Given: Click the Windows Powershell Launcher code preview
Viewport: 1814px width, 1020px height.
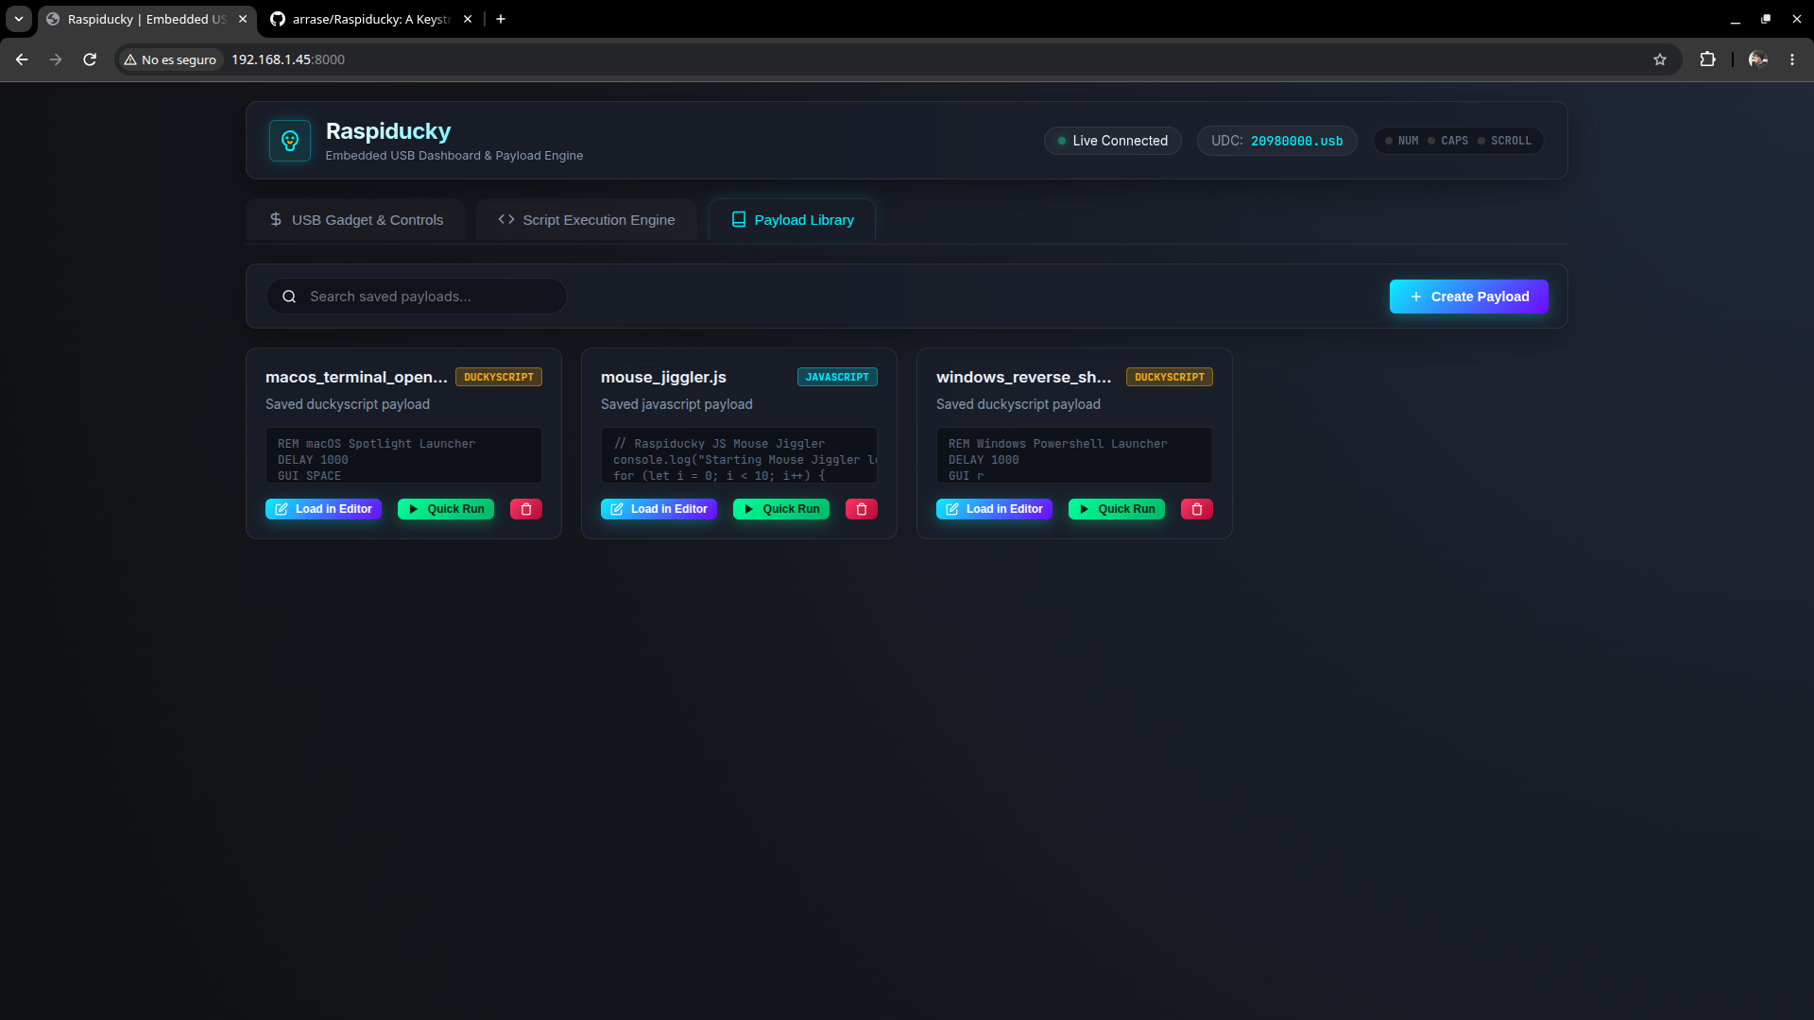Looking at the screenshot, I should (x=1074, y=455).
